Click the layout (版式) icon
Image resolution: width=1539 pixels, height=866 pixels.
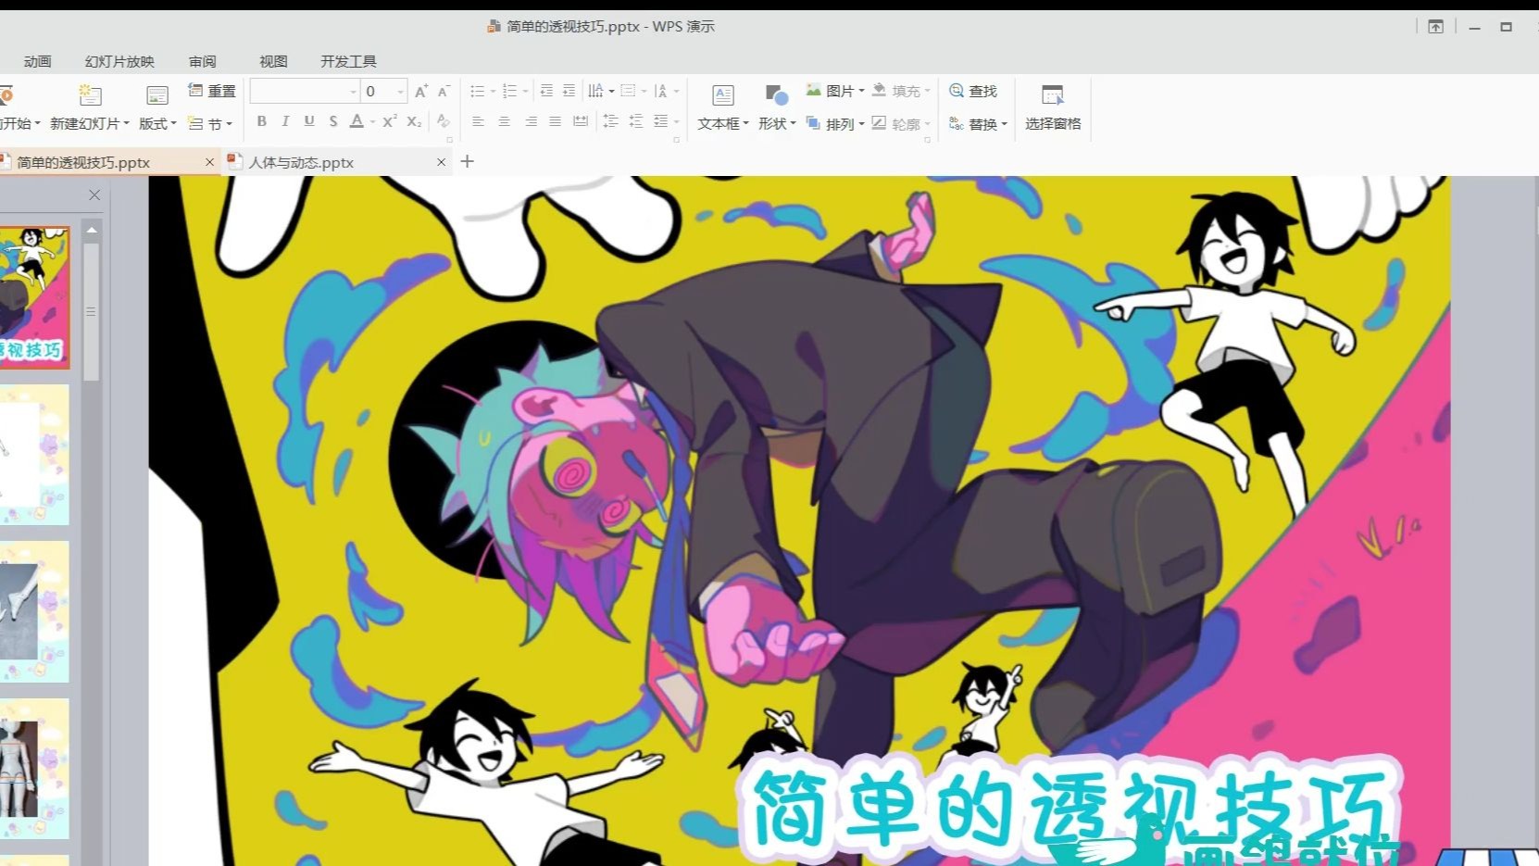coord(157,94)
